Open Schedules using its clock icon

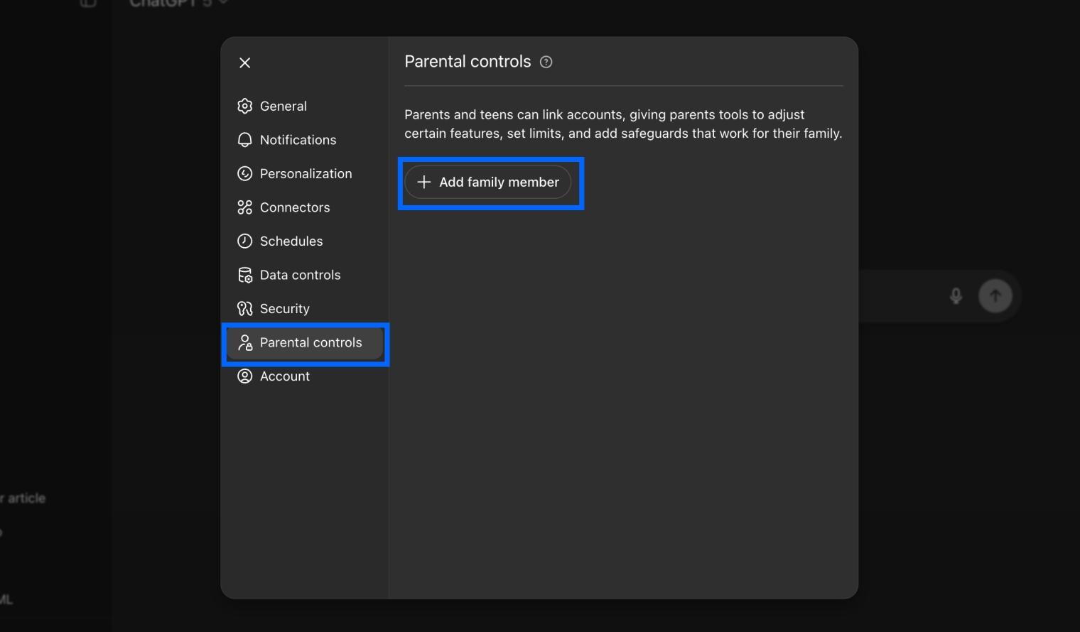click(x=244, y=241)
